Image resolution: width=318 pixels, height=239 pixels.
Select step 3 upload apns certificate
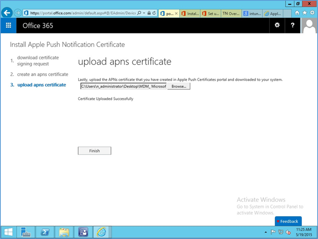tap(42, 85)
